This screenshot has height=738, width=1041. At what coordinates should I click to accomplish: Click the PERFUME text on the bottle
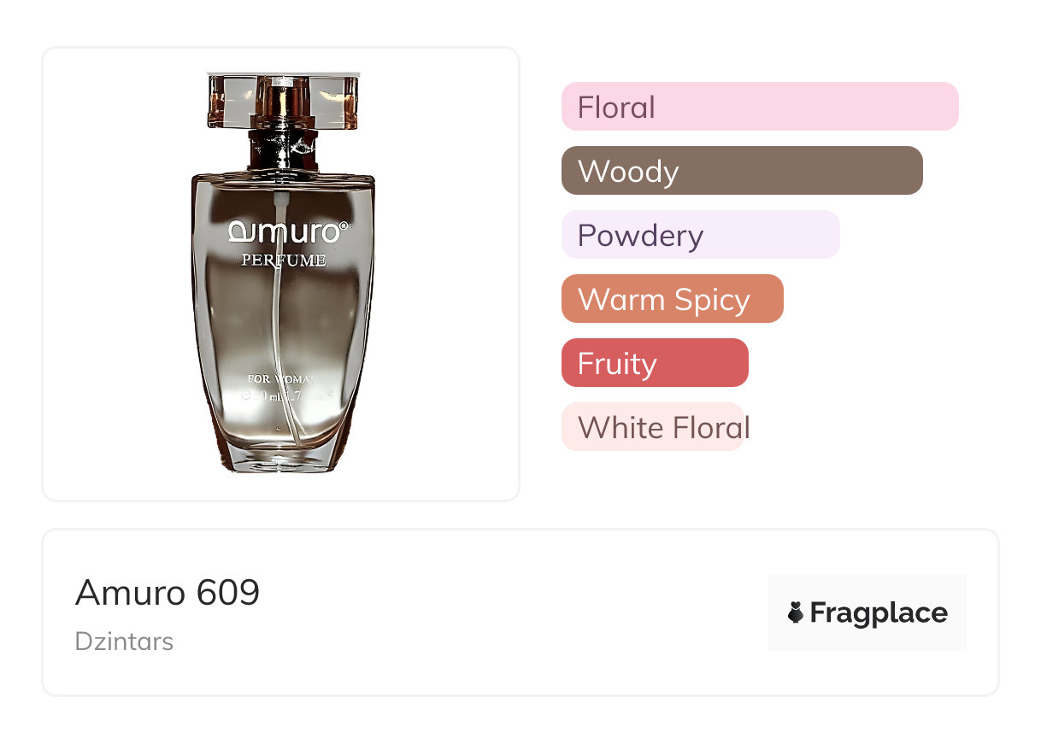pyautogui.click(x=283, y=260)
